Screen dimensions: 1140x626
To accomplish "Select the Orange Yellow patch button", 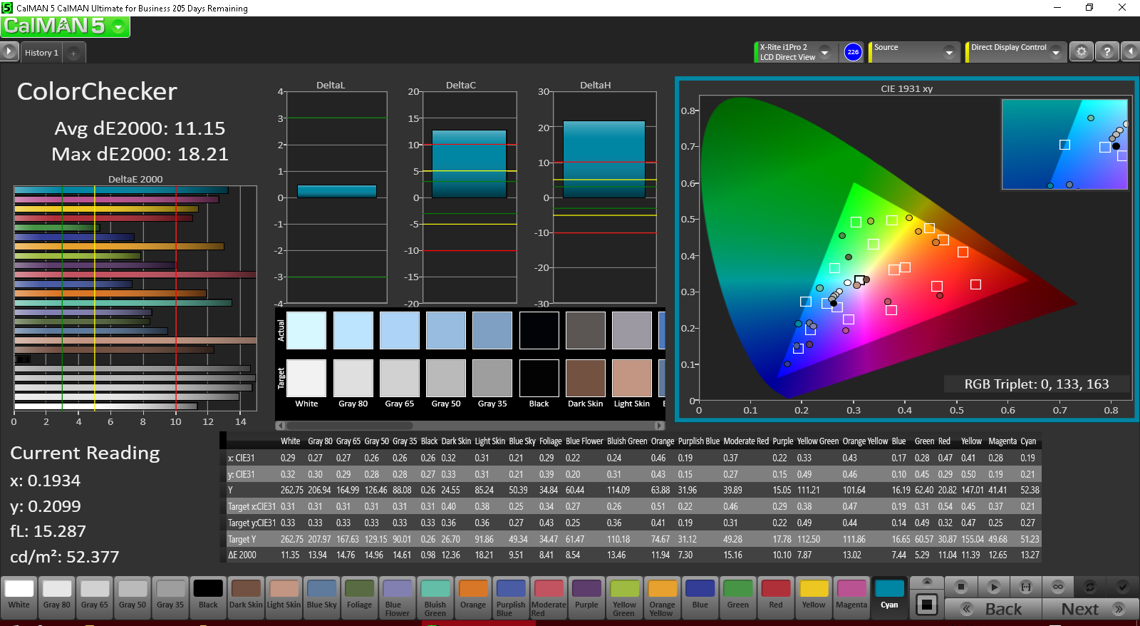I will (x=662, y=597).
